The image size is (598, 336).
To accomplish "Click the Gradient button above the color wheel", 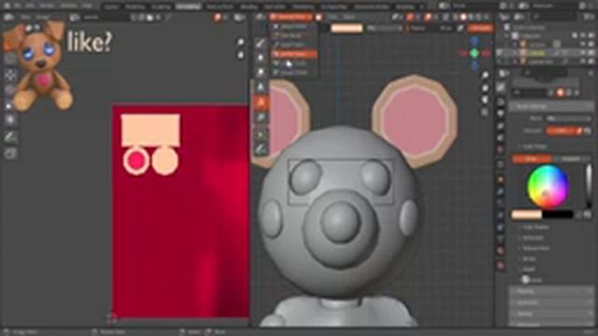I will (x=571, y=159).
